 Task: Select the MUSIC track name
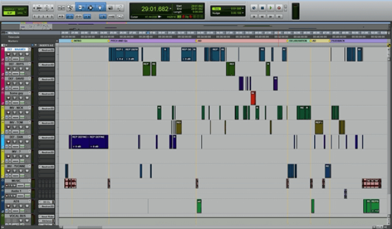pyautogui.click(x=16, y=181)
